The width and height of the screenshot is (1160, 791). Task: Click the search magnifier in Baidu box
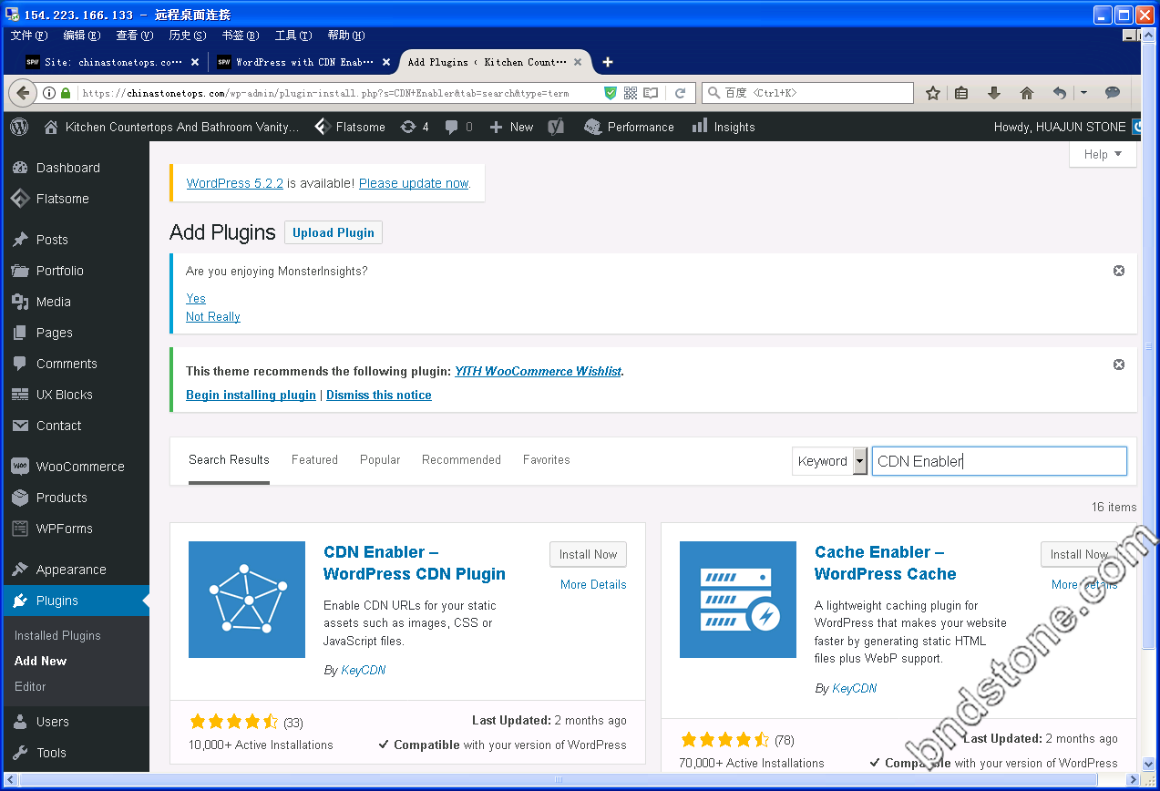tap(713, 93)
